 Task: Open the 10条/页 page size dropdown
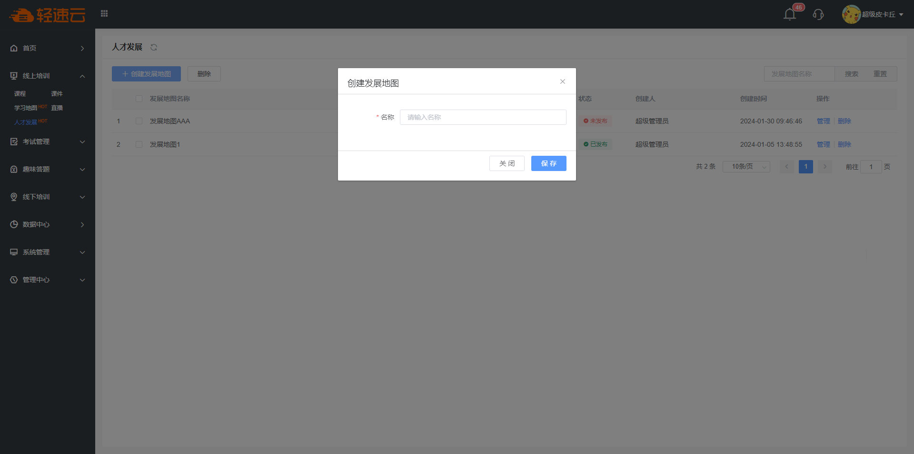[x=746, y=167]
